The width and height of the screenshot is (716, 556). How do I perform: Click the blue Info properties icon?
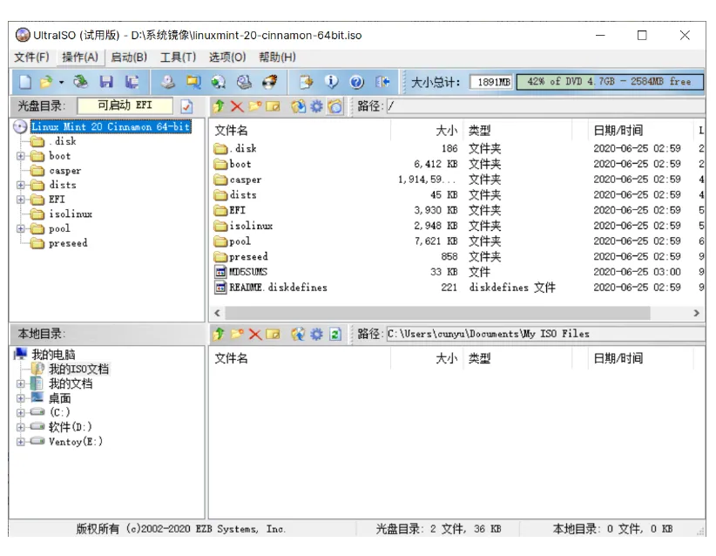pos(332,82)
